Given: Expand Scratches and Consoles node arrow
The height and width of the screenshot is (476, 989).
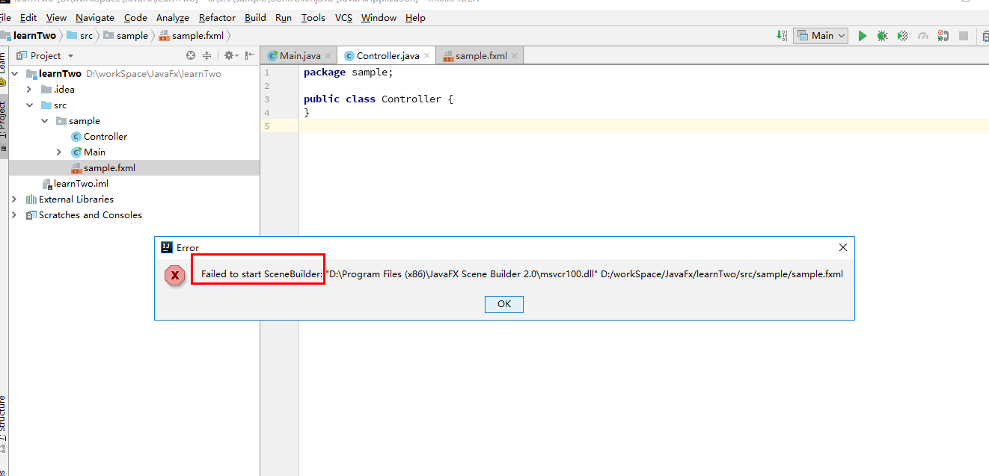Looking at the screenshot, I should (14, 215).
